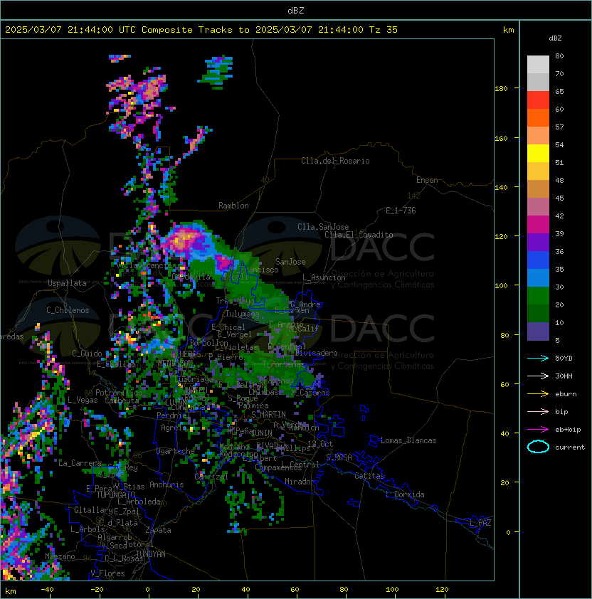
Task: Click the Encon place label
Action: [x=427, y=180]
